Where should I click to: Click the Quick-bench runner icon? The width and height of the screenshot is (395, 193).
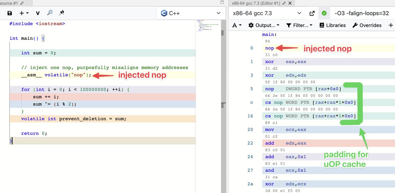(x=62, y=13)
